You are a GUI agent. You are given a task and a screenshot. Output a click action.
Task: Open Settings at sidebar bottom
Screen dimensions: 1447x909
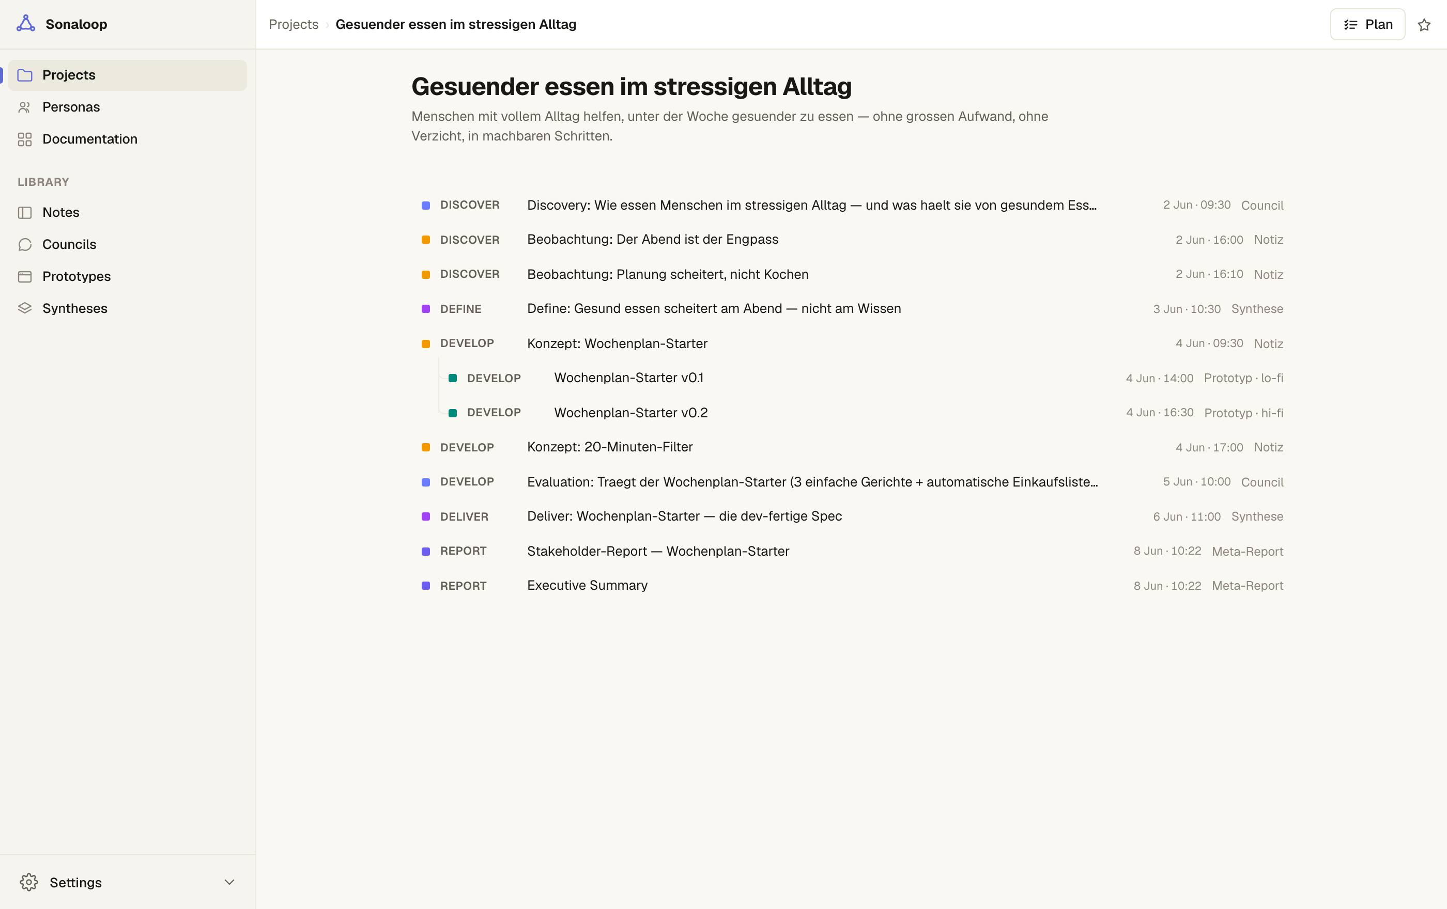tap(128, 882)
